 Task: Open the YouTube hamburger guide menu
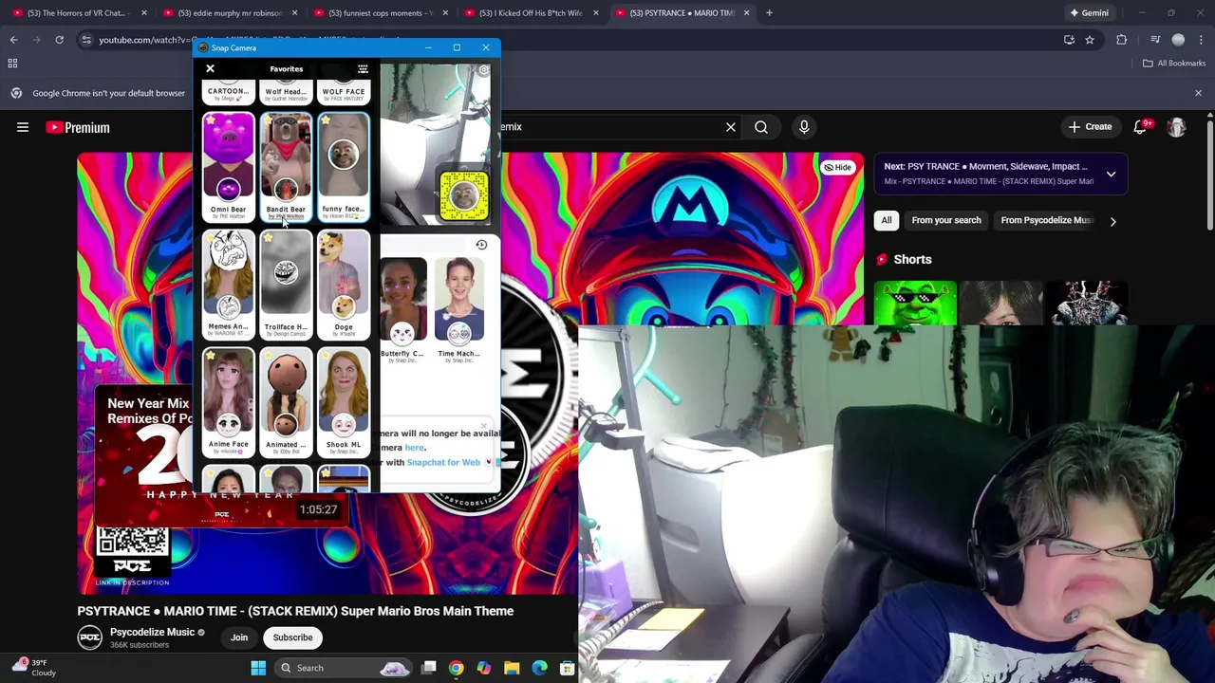pos(23,127)
